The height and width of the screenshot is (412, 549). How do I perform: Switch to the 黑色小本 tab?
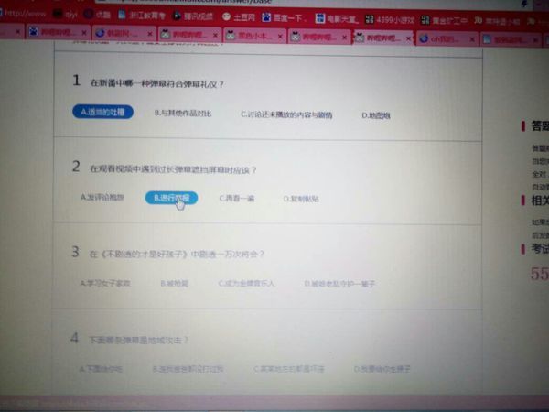click(x=254, y=36)
